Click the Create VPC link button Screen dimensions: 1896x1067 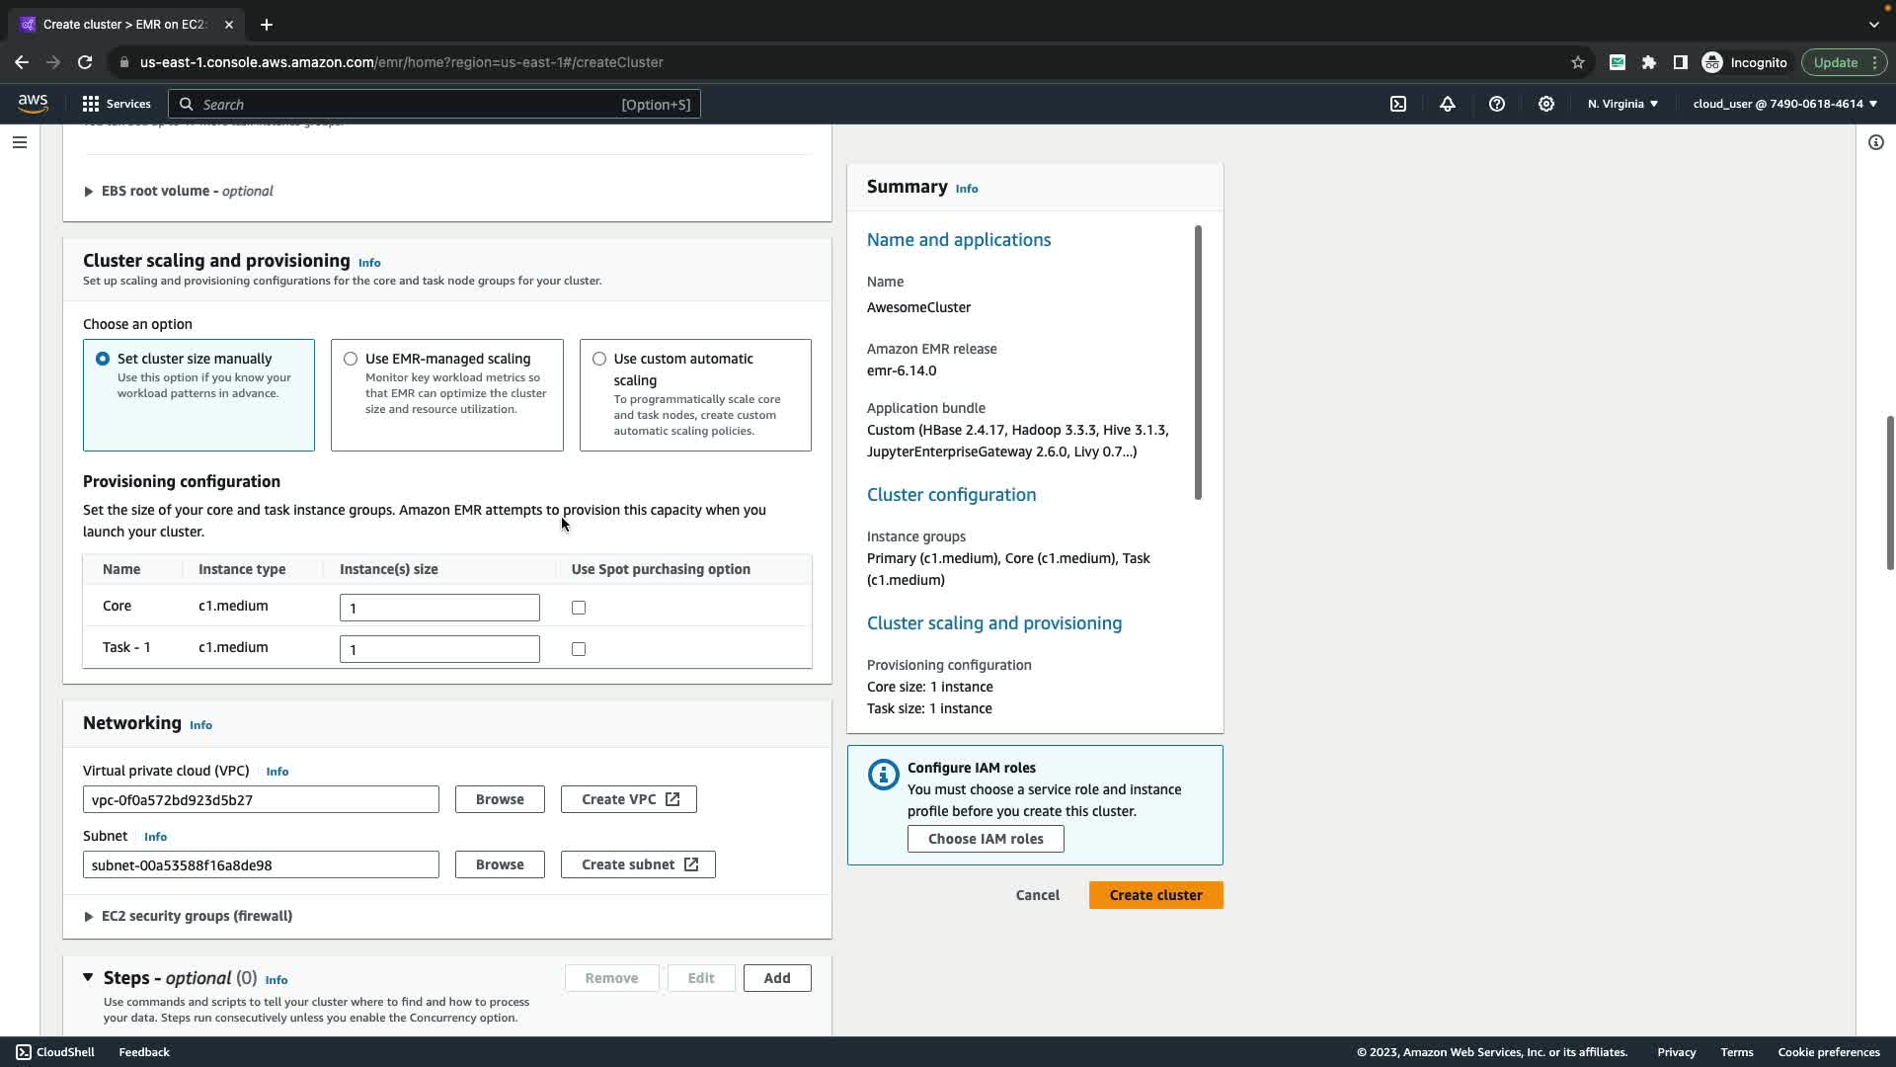coord(628,799)
